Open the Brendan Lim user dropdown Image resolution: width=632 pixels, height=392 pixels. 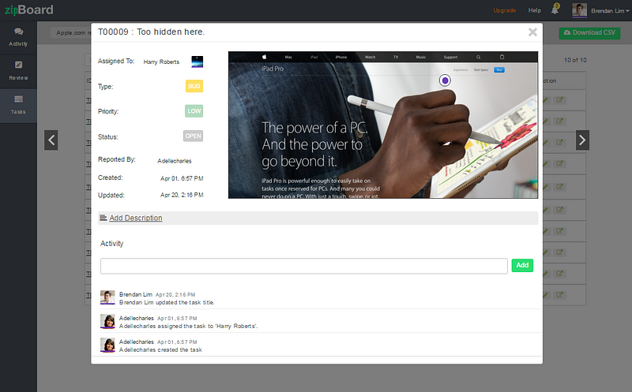pos(610,11)
